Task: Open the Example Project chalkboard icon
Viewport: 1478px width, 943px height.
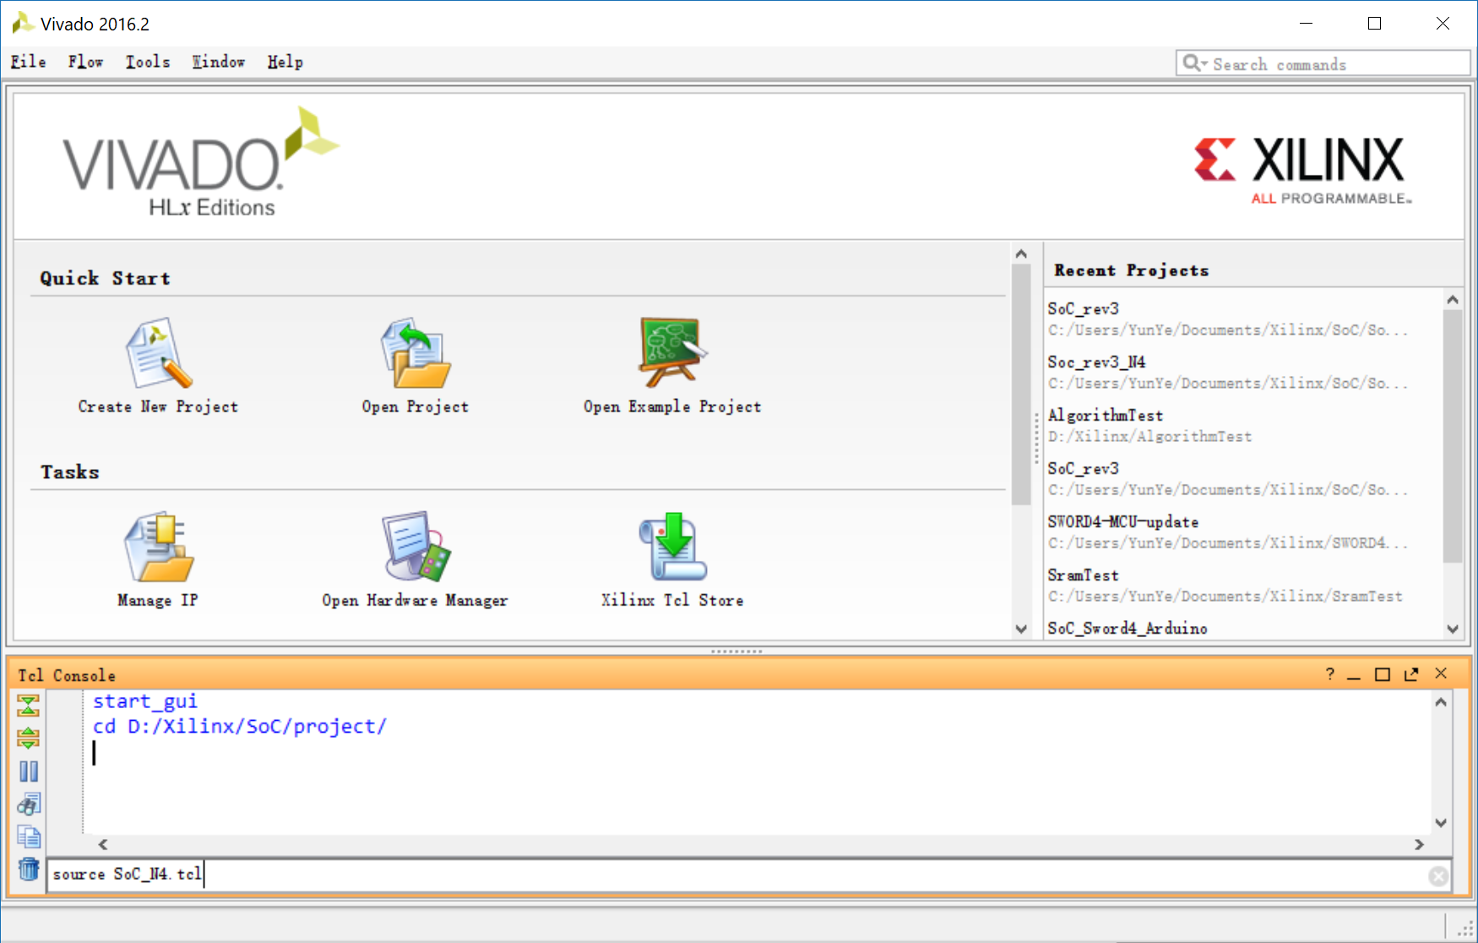Action: coord(672,352)
